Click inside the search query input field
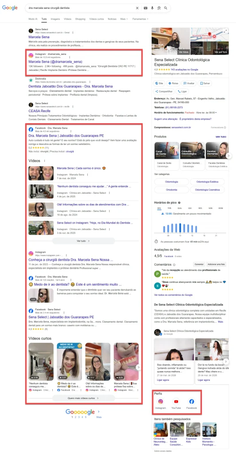The width and height of the screenshot is (236, 454). 81,8
